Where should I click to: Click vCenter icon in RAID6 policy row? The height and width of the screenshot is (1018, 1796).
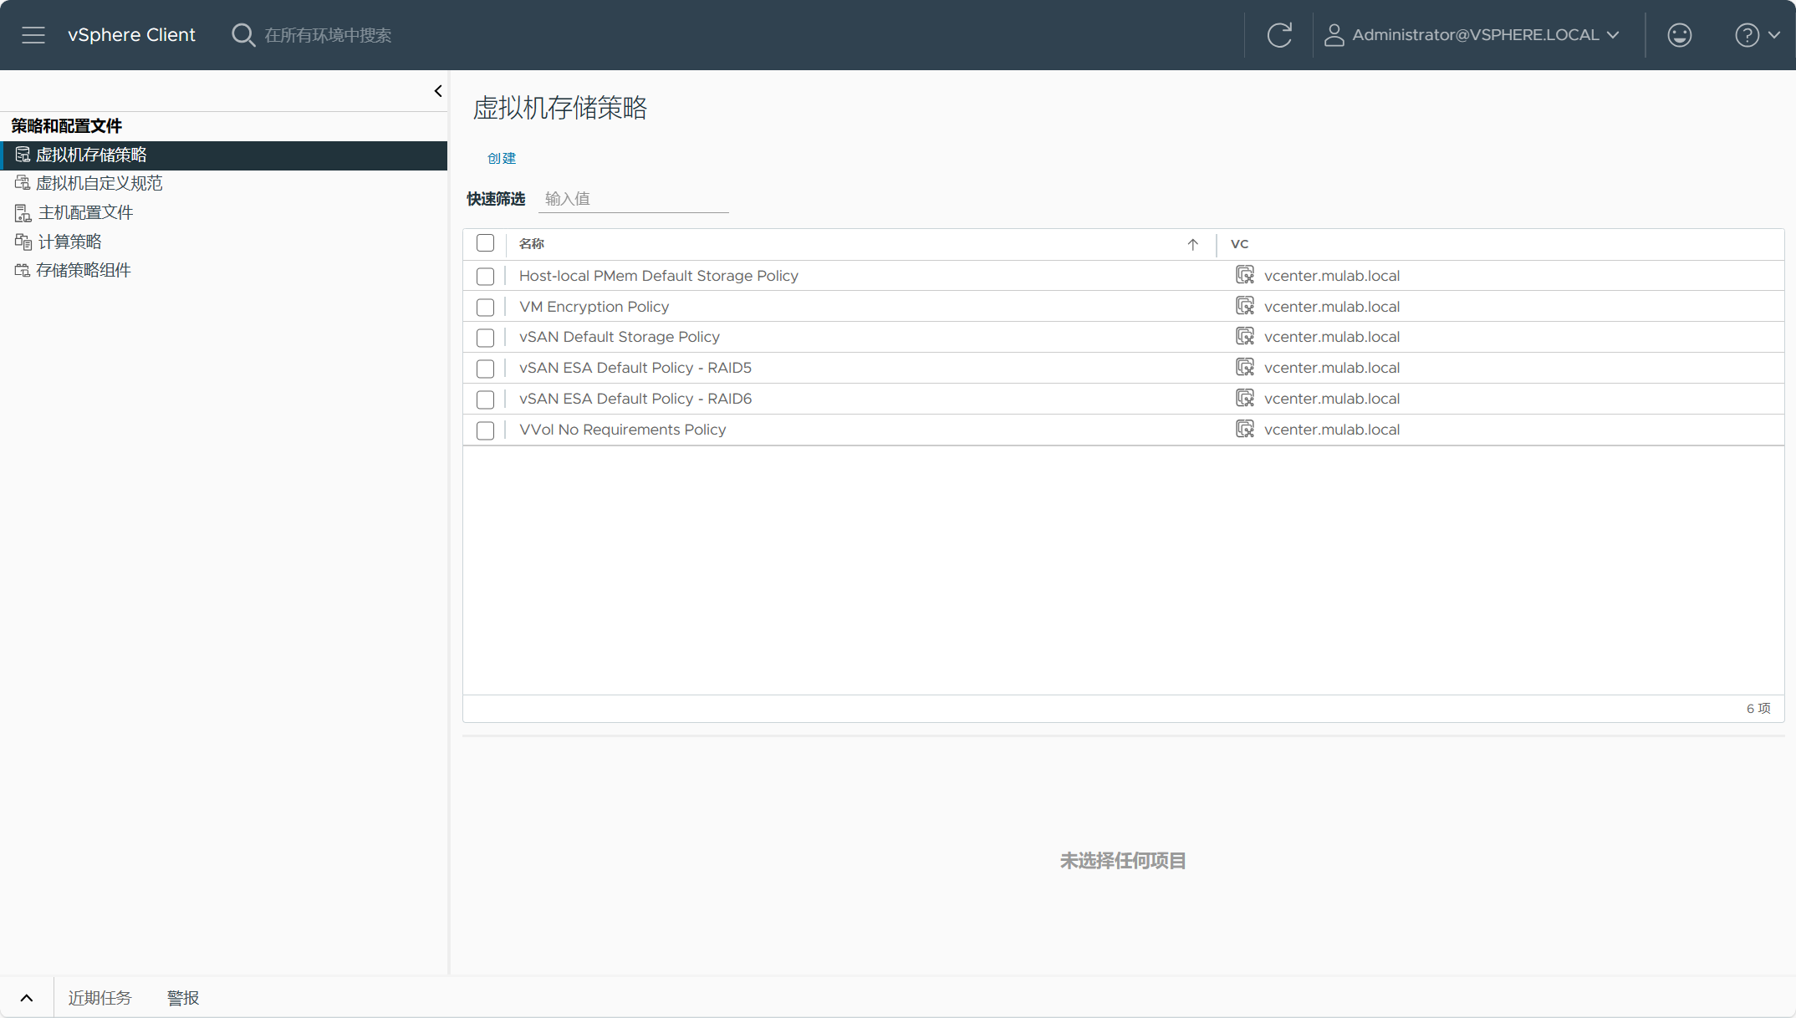tap(1245, 398)
